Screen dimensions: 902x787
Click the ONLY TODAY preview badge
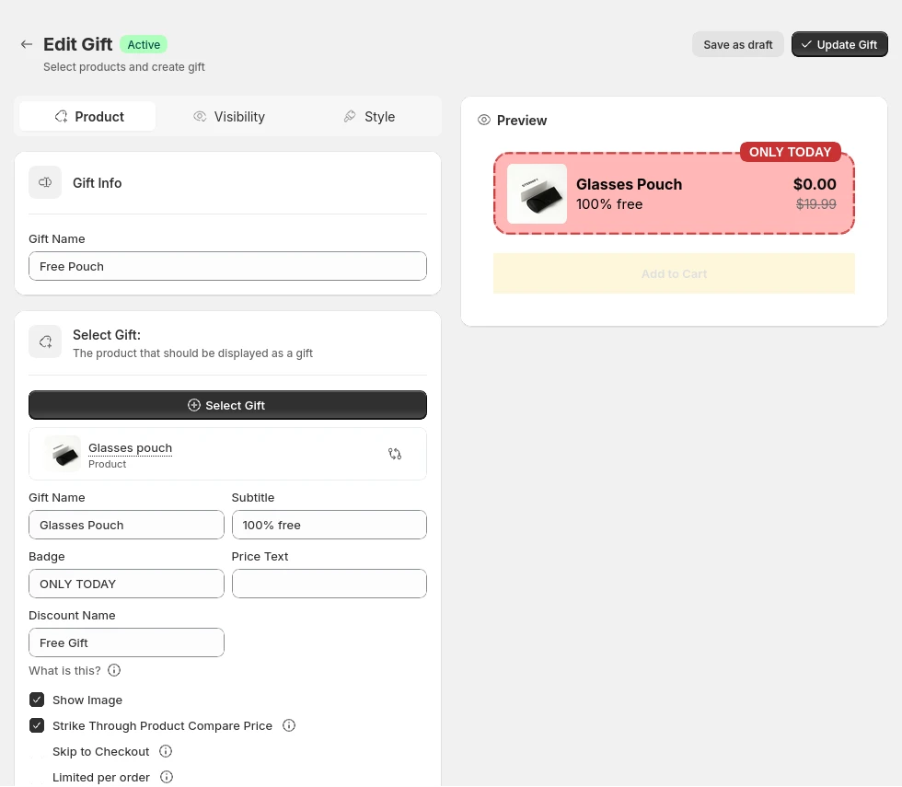[x=791, y=152]
